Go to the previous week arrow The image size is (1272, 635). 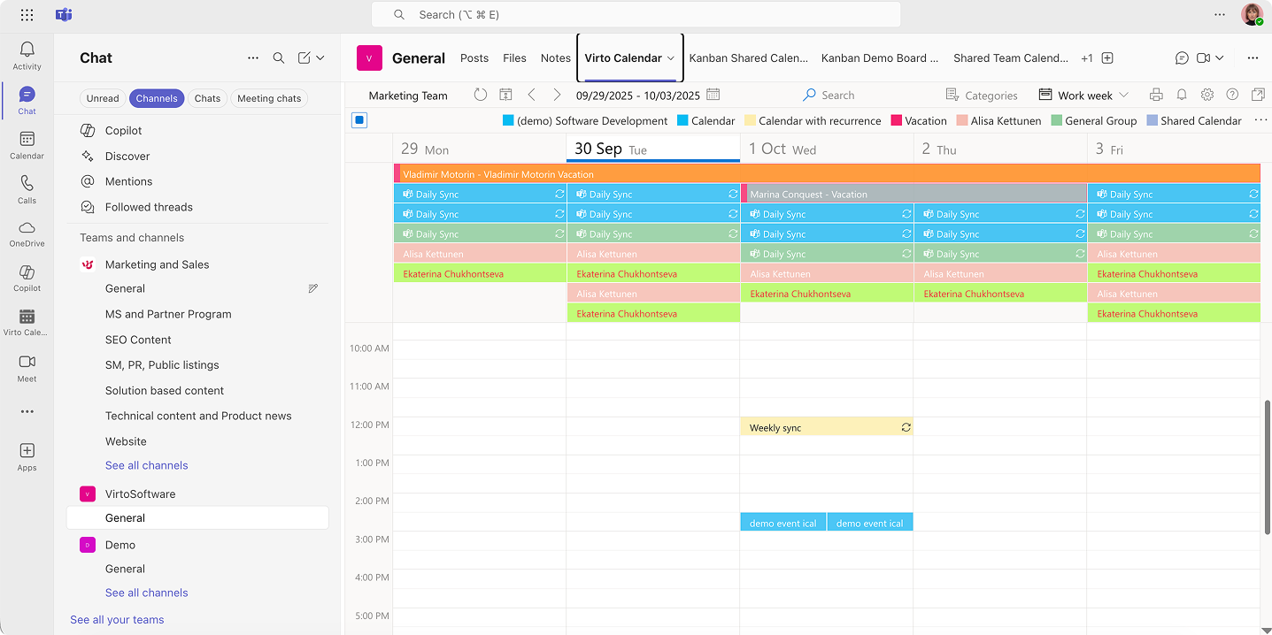click(x=531, y=95)
